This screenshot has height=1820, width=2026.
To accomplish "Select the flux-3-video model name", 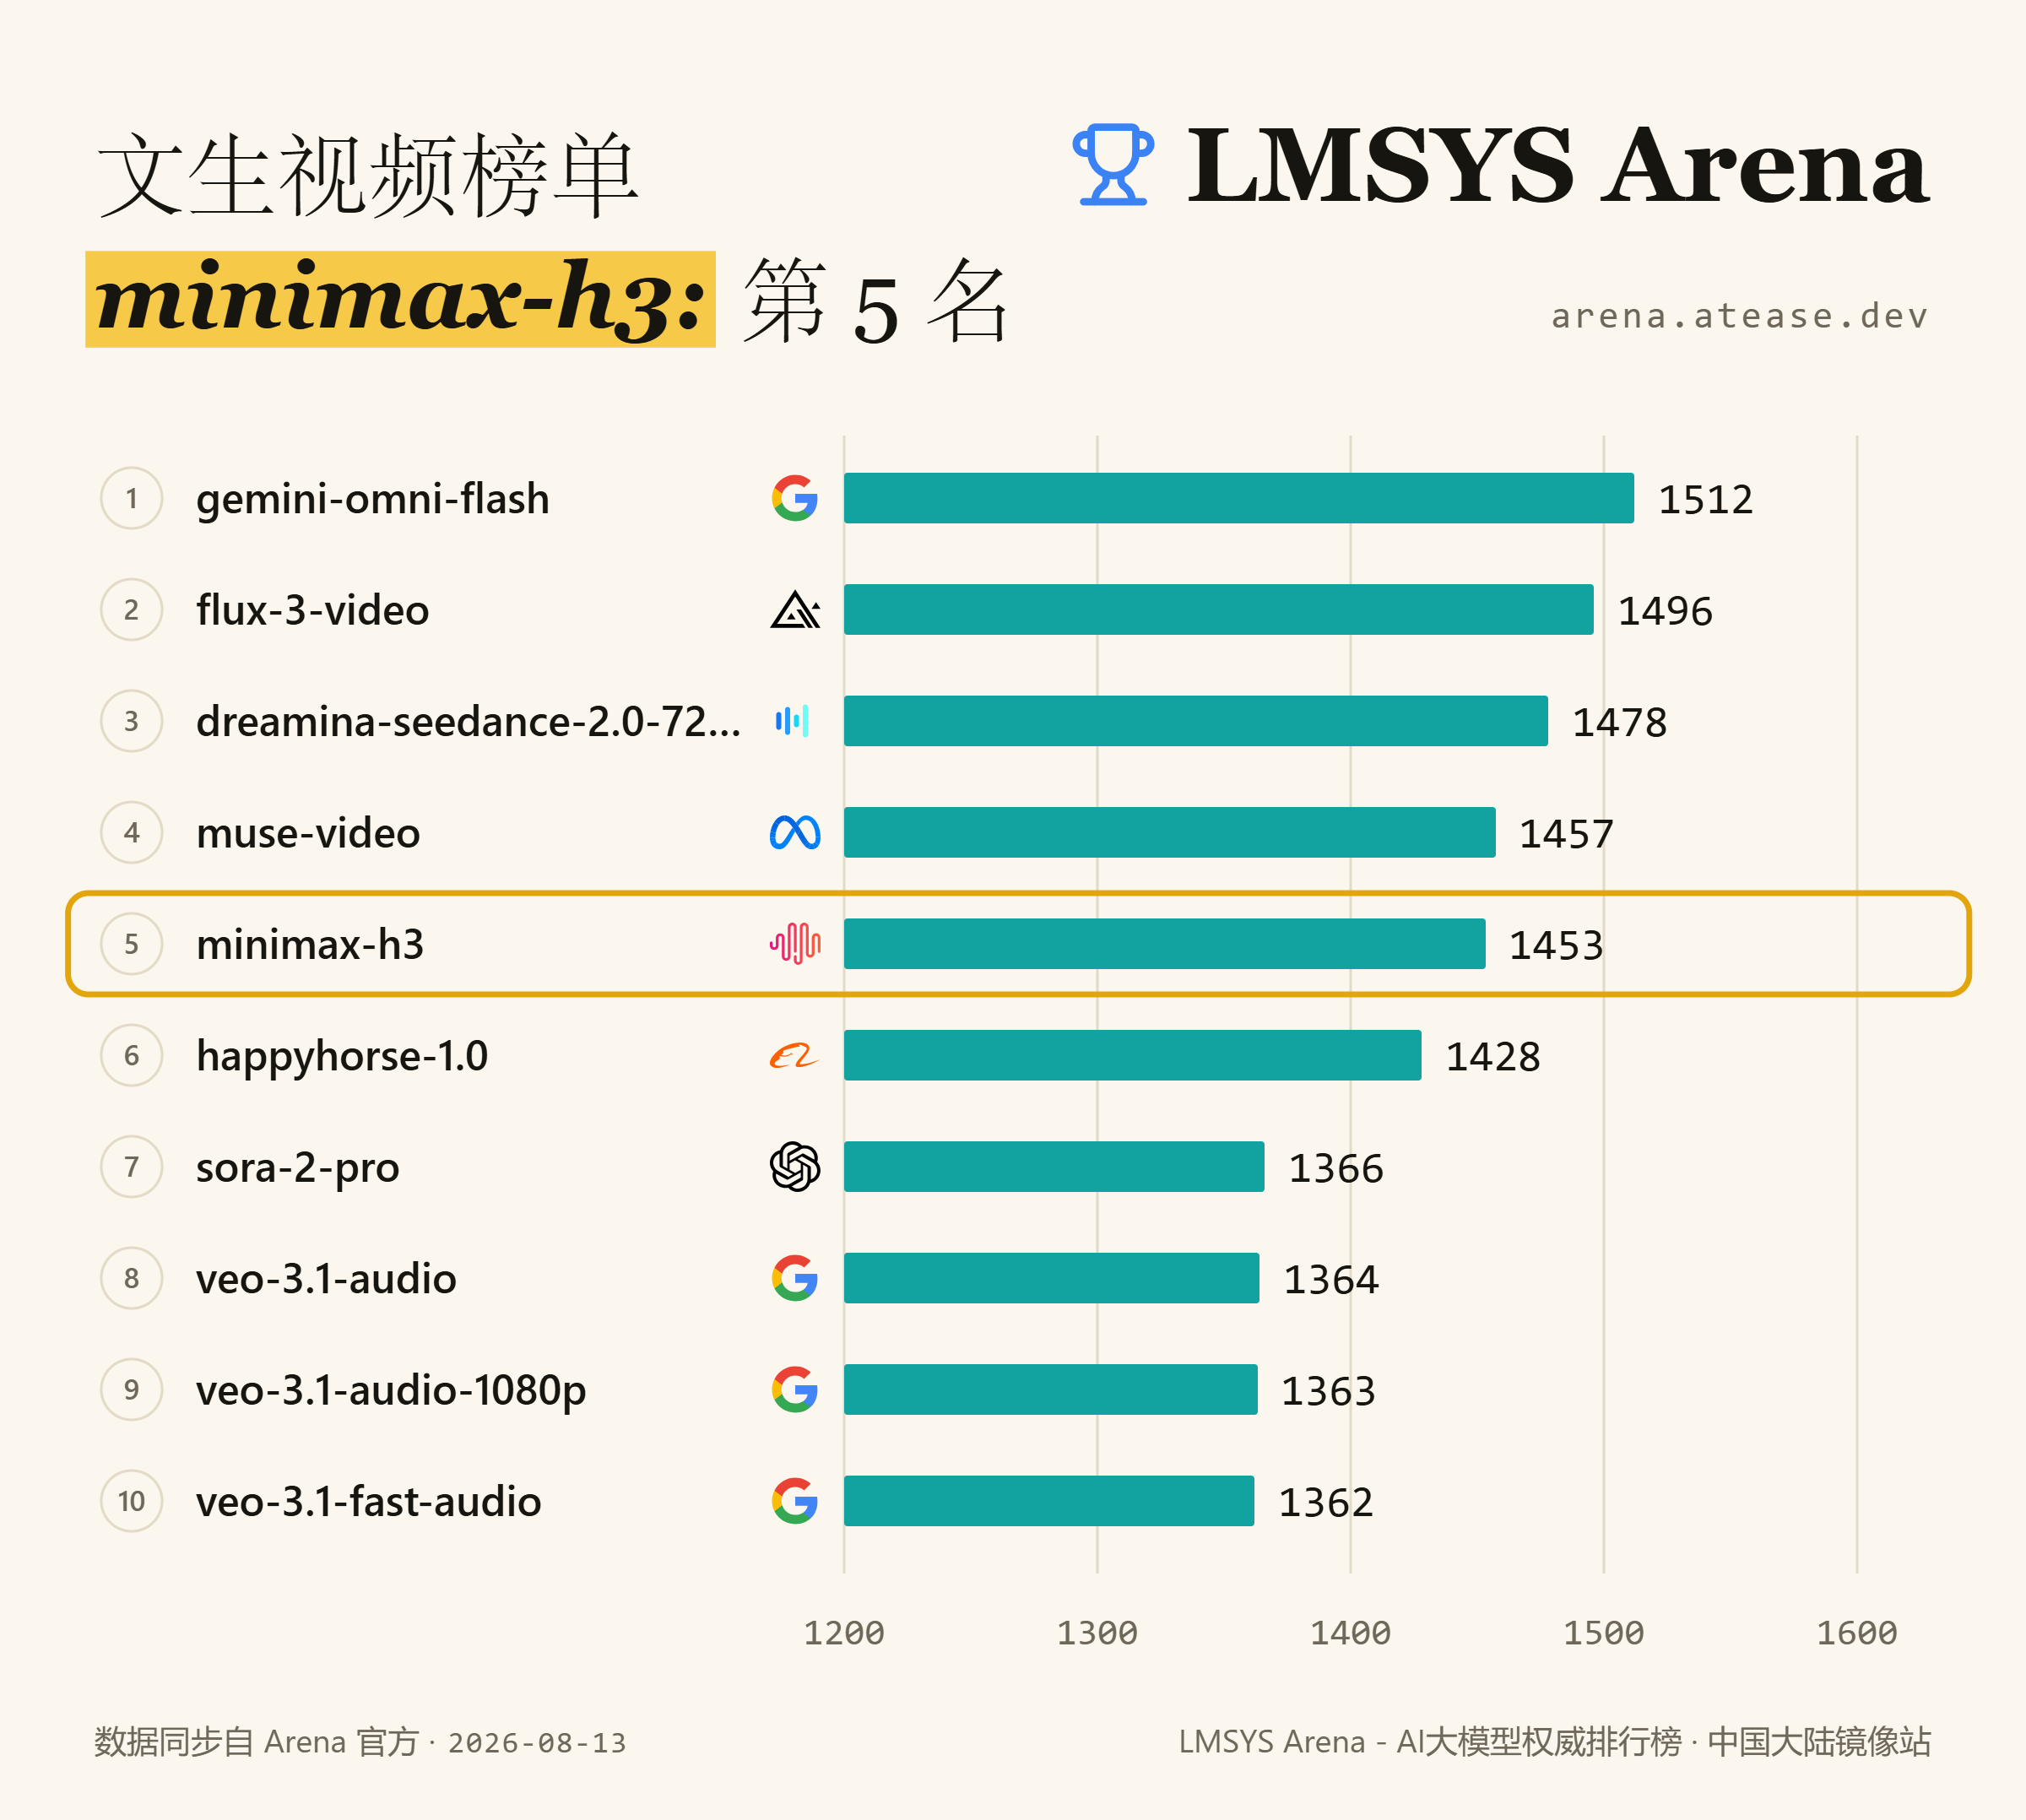I will (x=313, y=610).
